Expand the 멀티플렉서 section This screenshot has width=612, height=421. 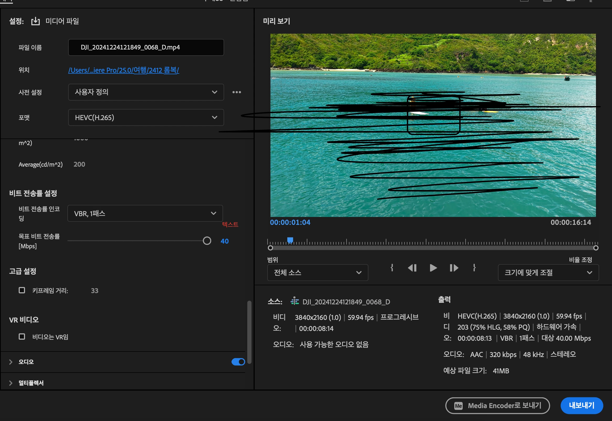[x=11, y=383]
